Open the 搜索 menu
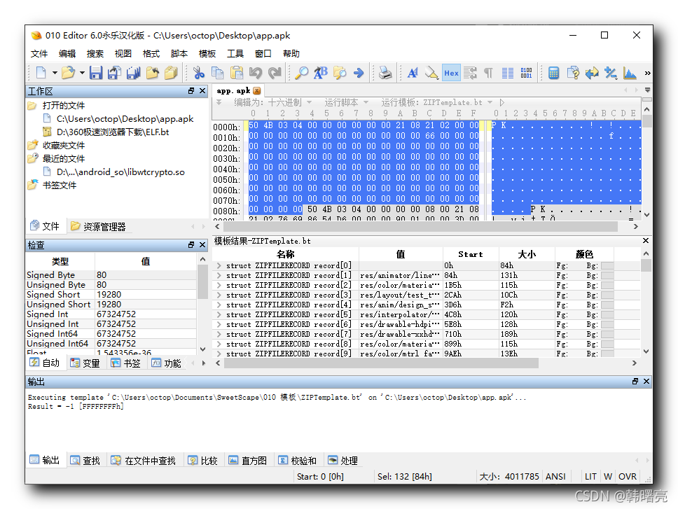The image size is (678, 509). pos(95,54)
